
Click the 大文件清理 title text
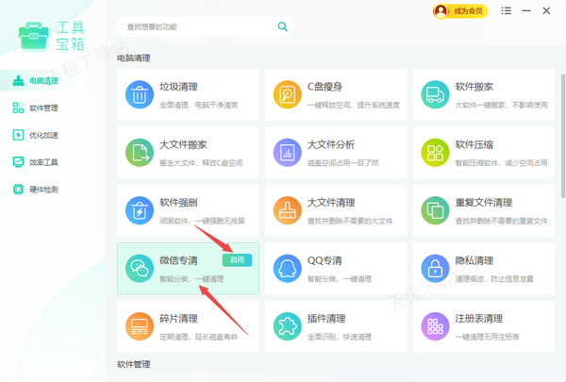pyautogui.click(x=331, y=203)
